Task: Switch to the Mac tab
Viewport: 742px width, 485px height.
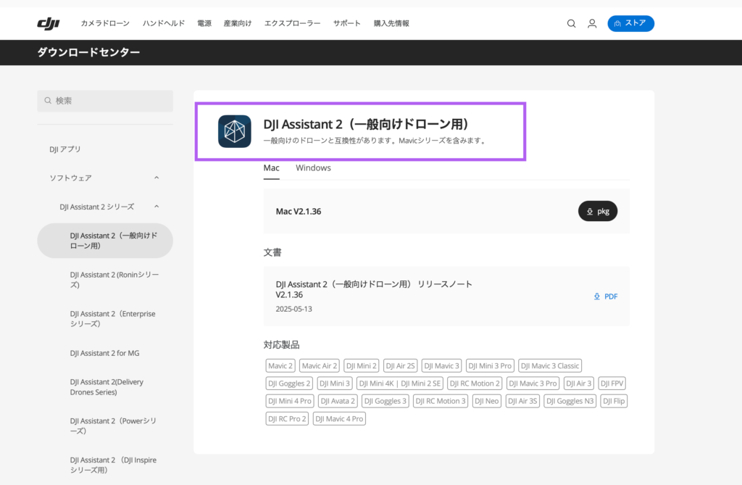Action: click(272, 168)
